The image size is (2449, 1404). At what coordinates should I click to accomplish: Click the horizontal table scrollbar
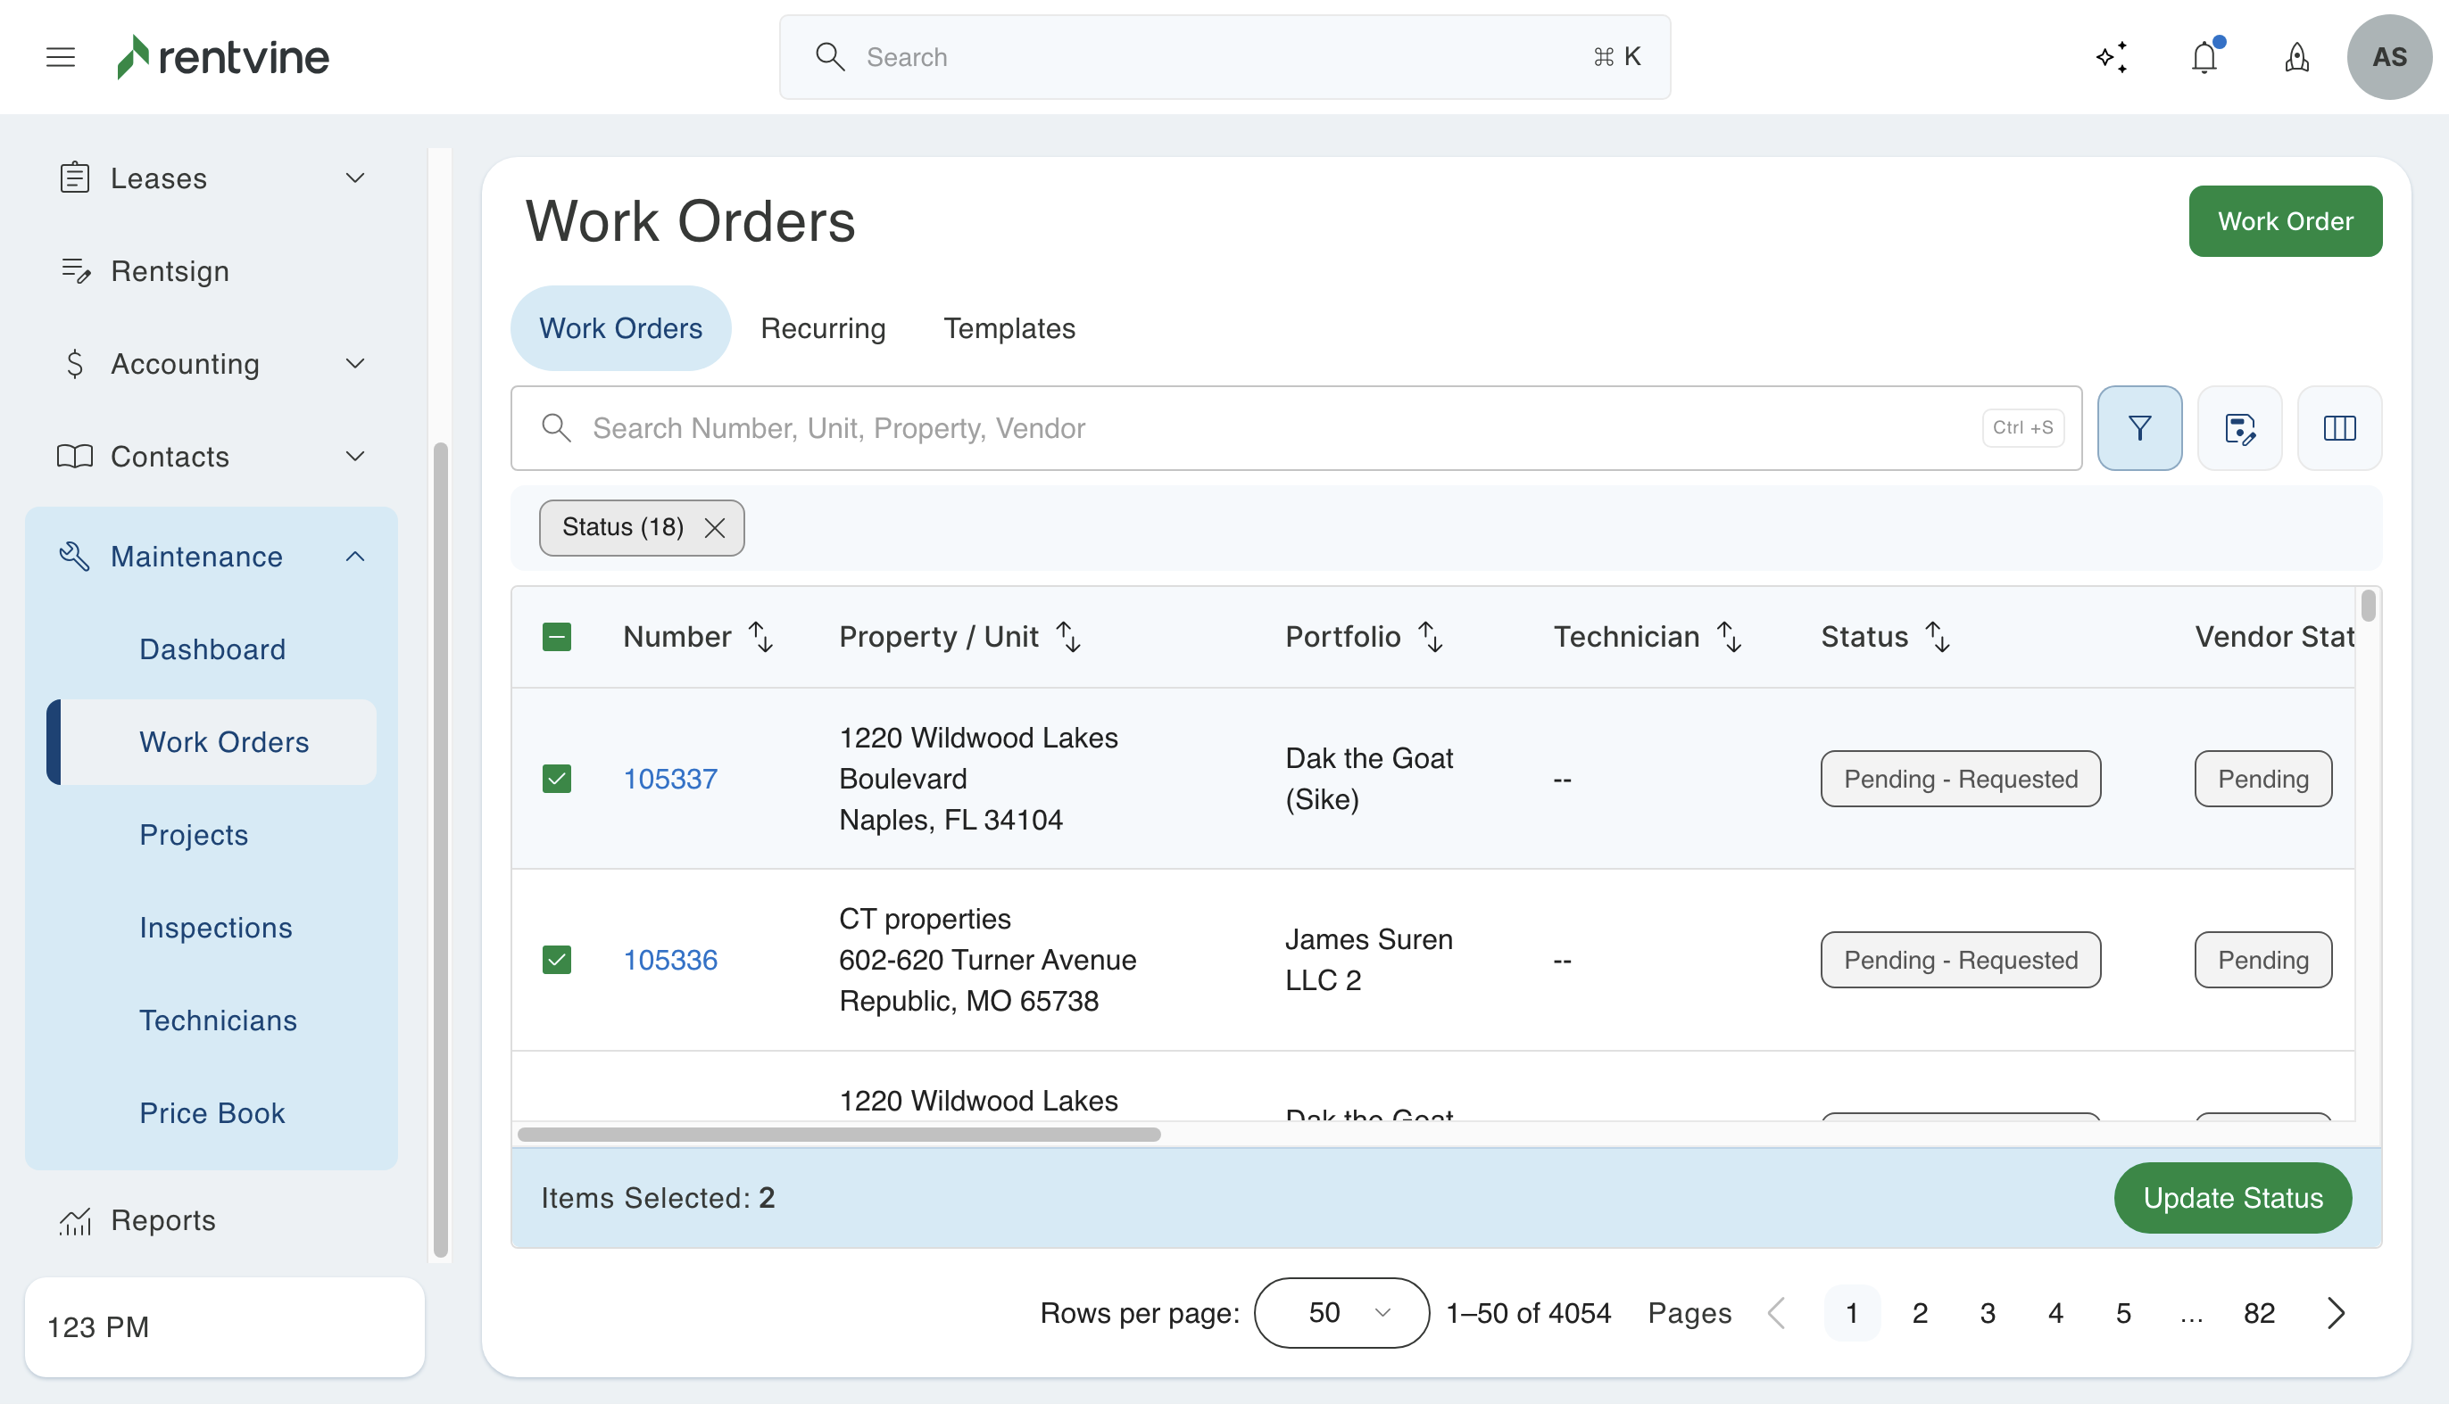coord(838,1134)
